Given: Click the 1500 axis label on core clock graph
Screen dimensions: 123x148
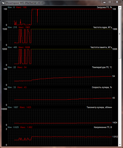Looking at the screenshot, I should (5, 29).
